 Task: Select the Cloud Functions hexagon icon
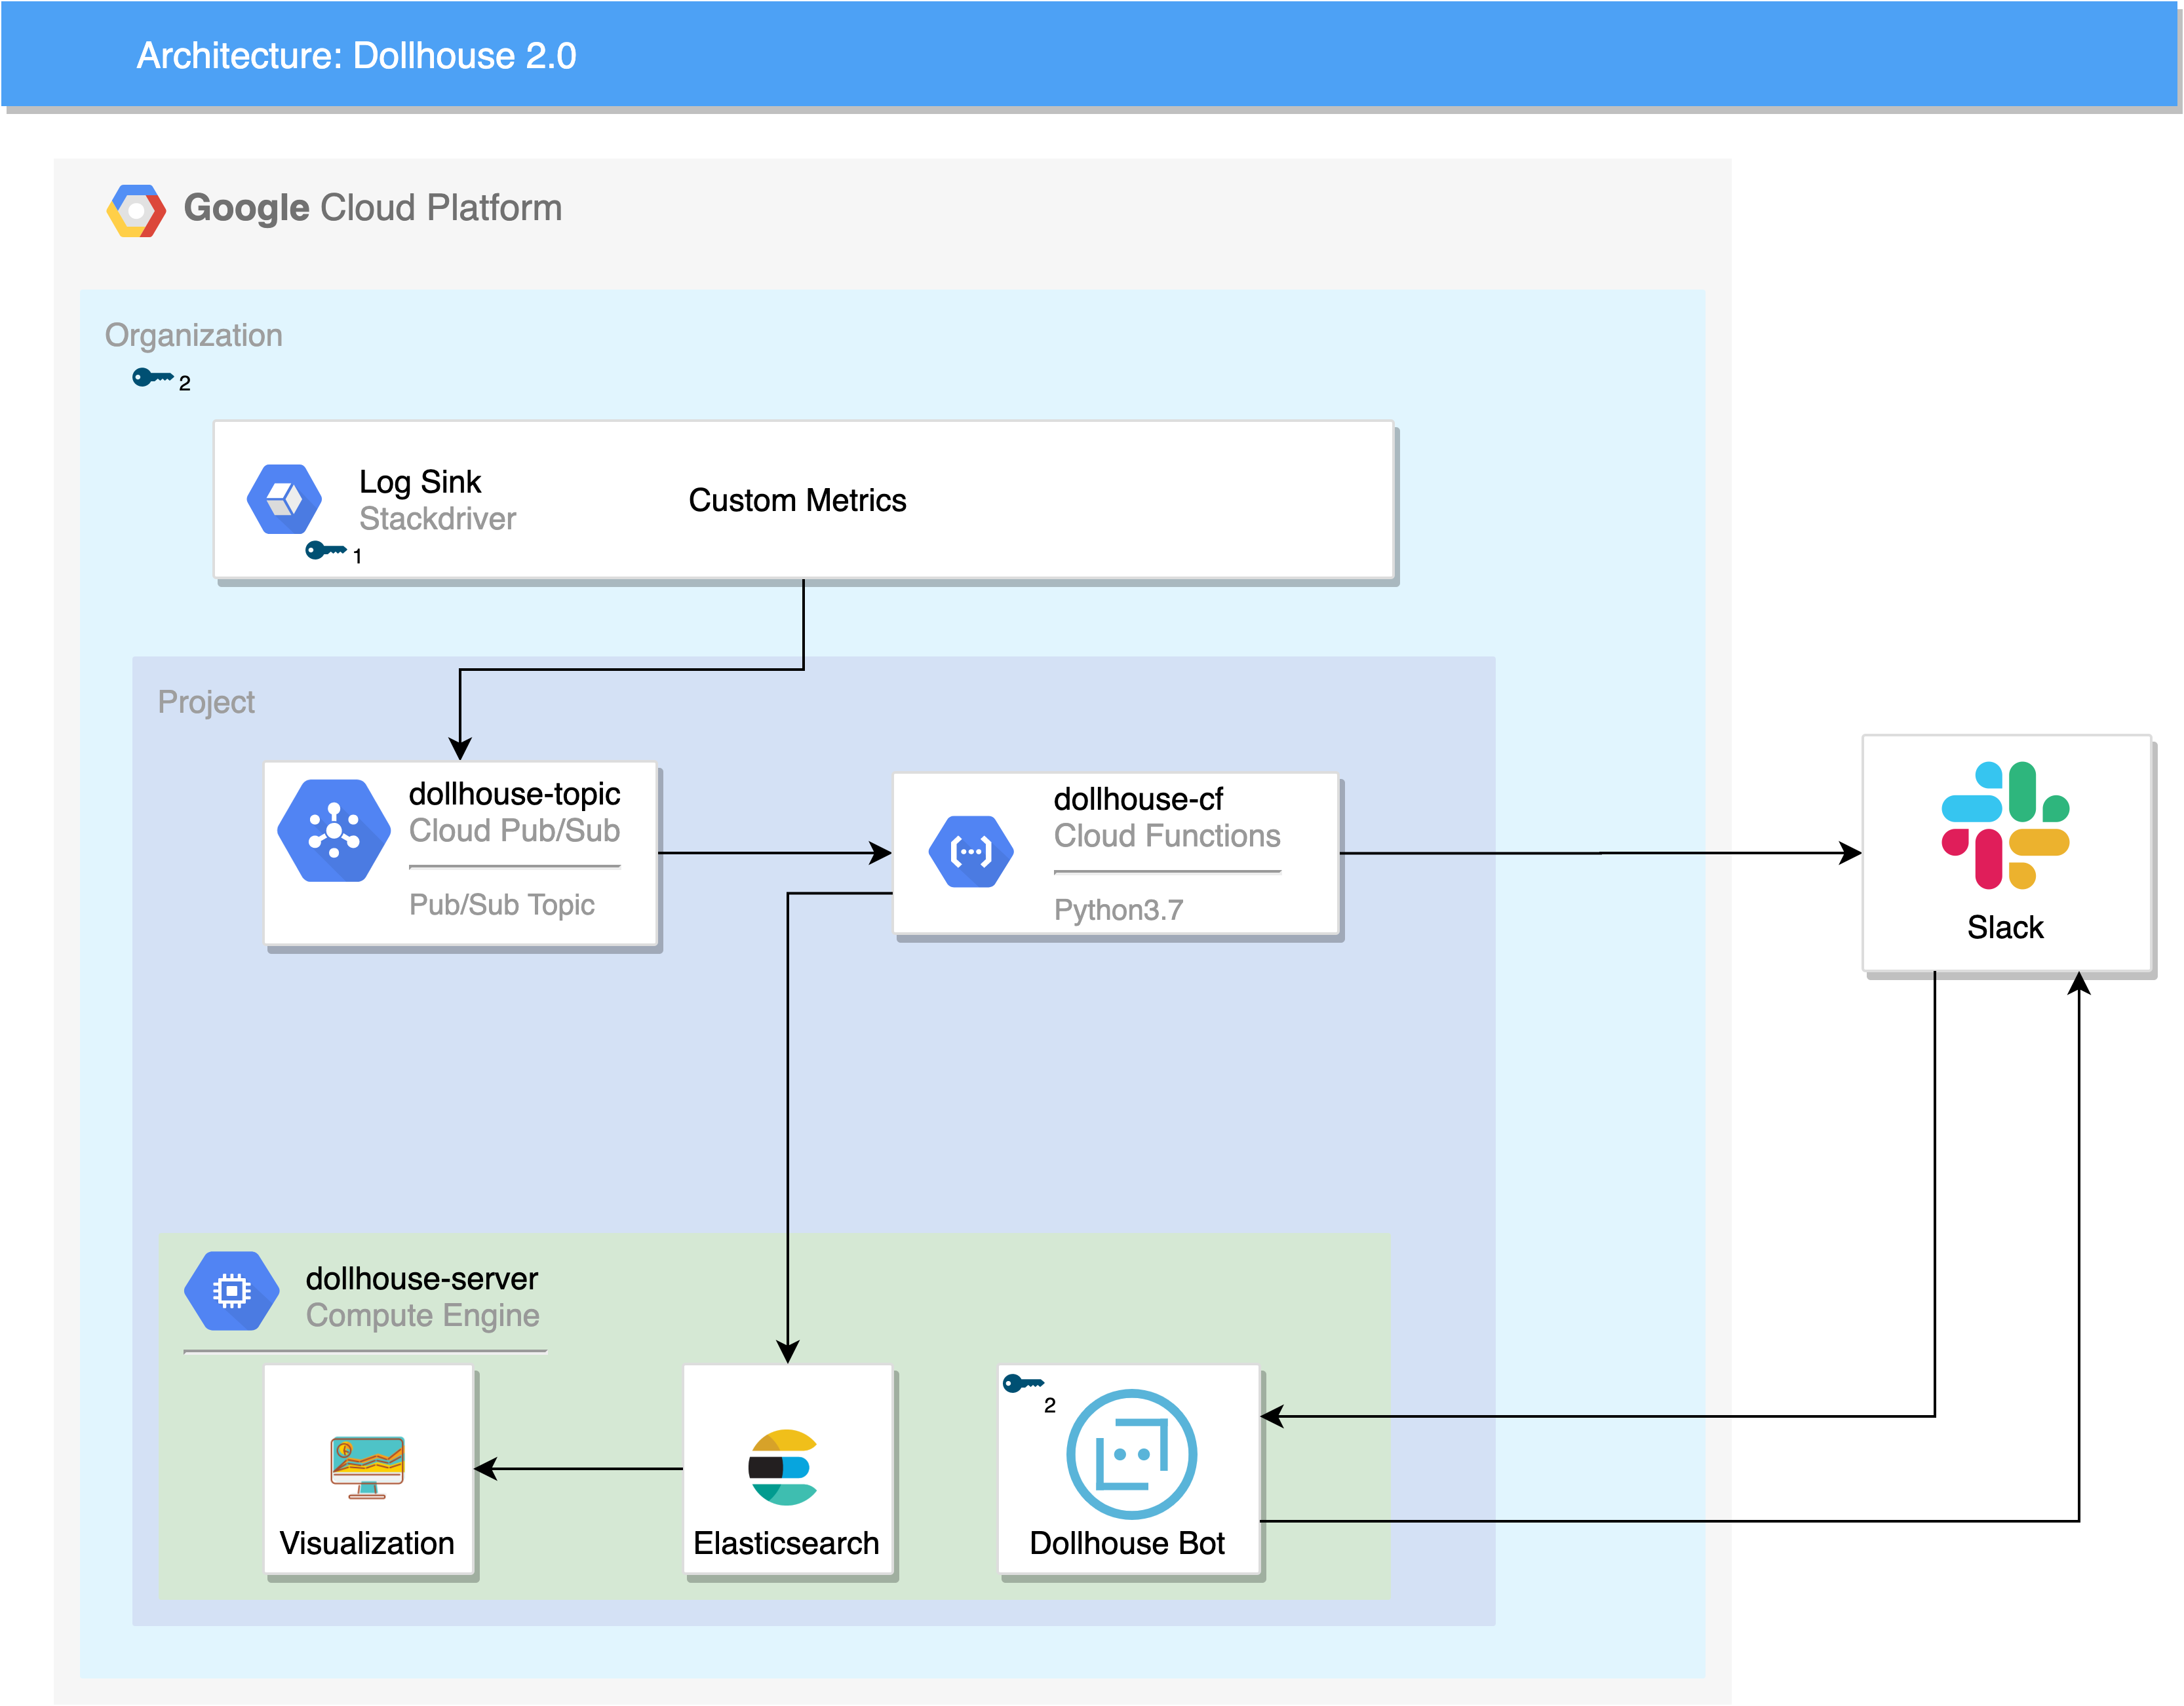[970, 852]
